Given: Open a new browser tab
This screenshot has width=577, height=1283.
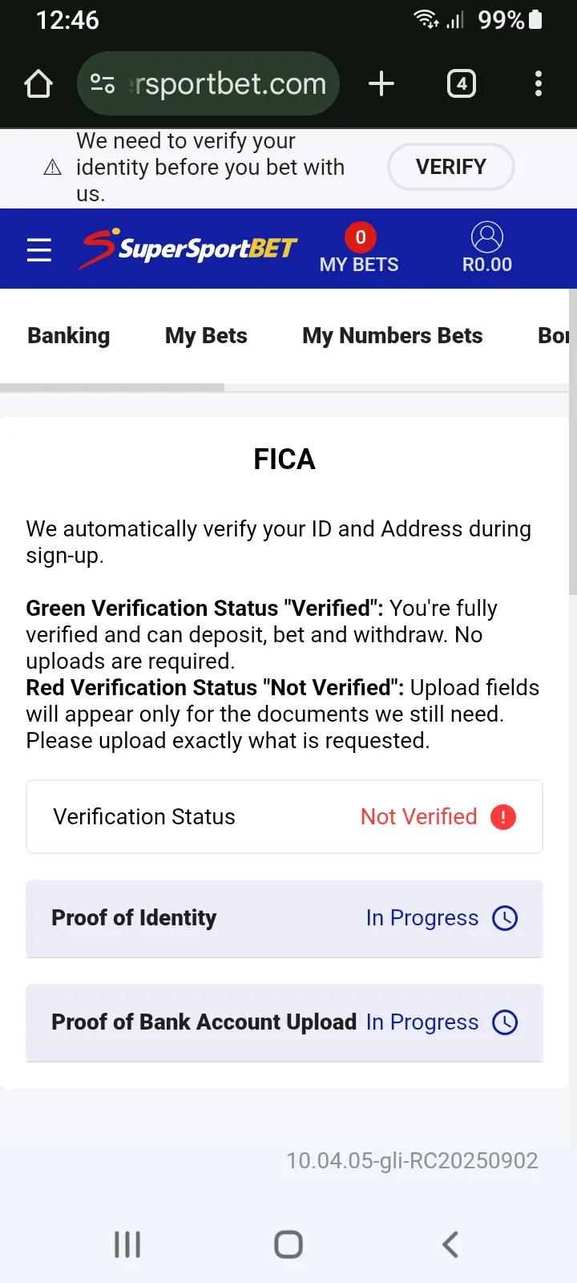Looking at the screenshot, I should pyautogui.click(x=381, y=83).
